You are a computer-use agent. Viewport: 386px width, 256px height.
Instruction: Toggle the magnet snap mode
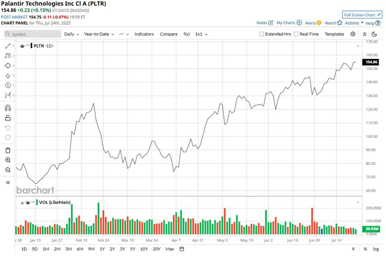coord(8,108)
